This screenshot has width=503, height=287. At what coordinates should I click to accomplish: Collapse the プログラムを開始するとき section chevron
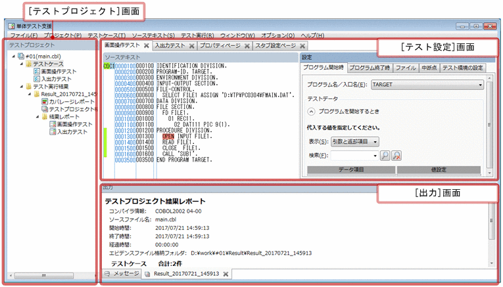click(311, 112)
